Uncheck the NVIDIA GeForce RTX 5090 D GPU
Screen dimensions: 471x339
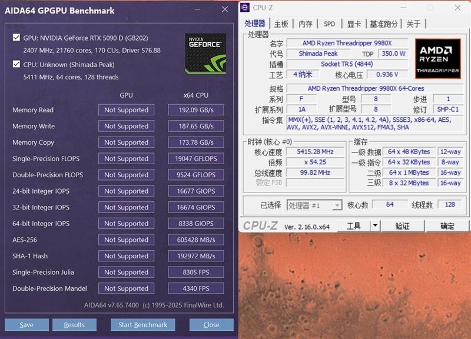[16, 38]
